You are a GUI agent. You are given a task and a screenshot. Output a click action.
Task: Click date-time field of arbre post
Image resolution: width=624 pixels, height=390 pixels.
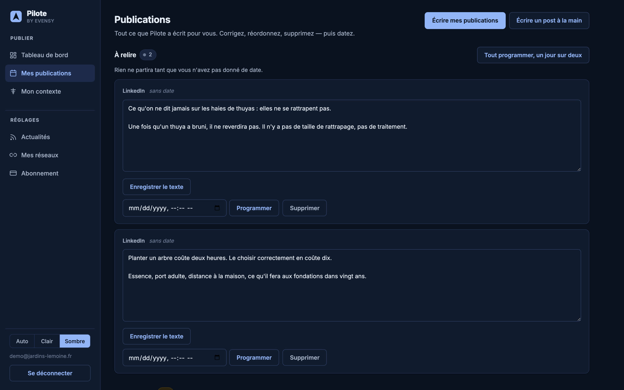pyautogui.click(x=174, y=357)
